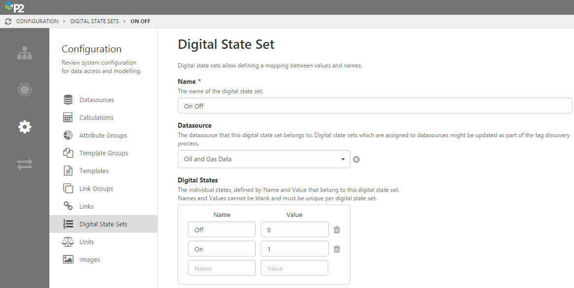Click CONFIGURATION breadcrumb link

37,22
